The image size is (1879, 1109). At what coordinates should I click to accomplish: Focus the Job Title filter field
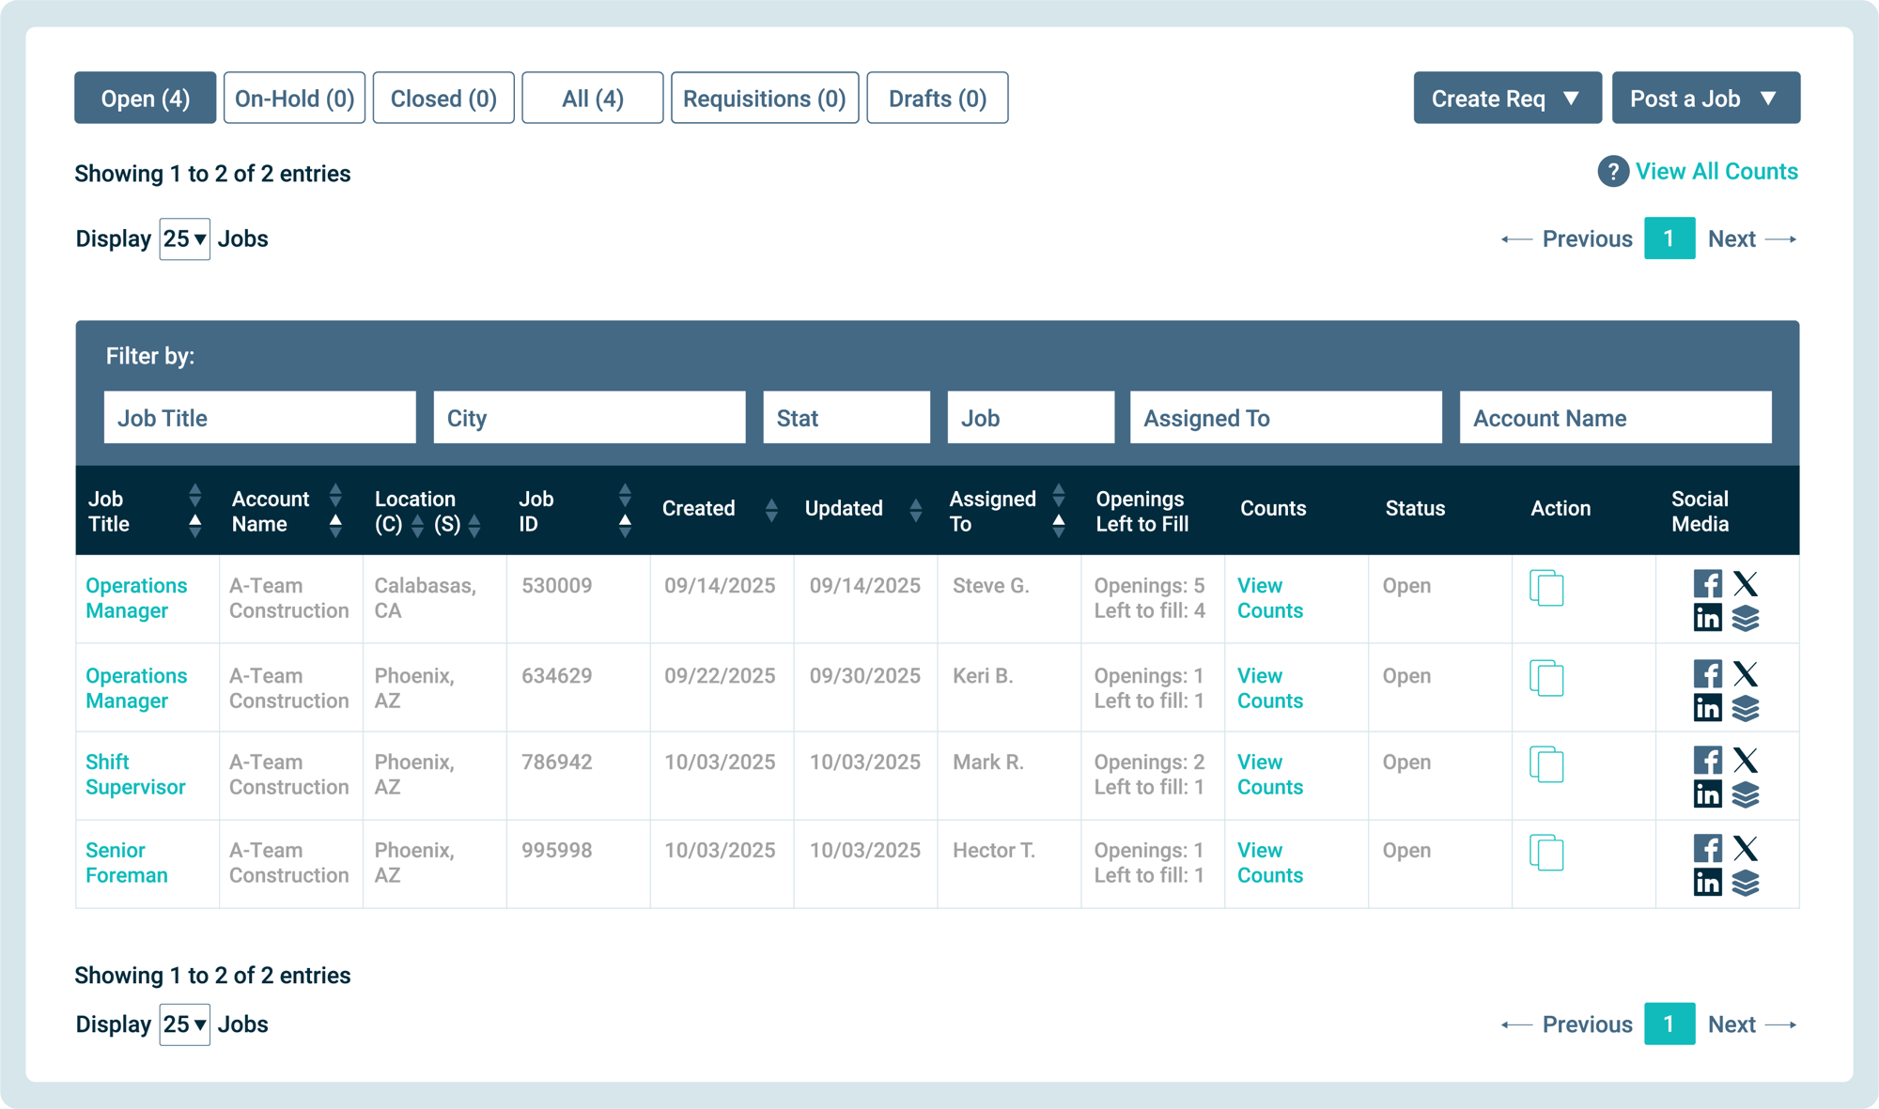pos(260,418)
